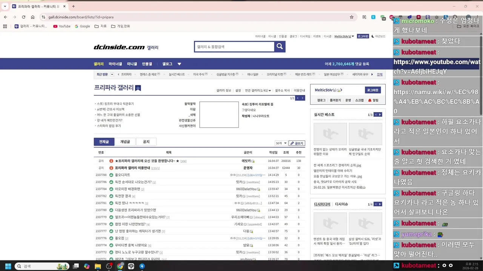Open the 알림 bell notifications
Viewport: 483px width, 271px height.
(x=373, y=100)
